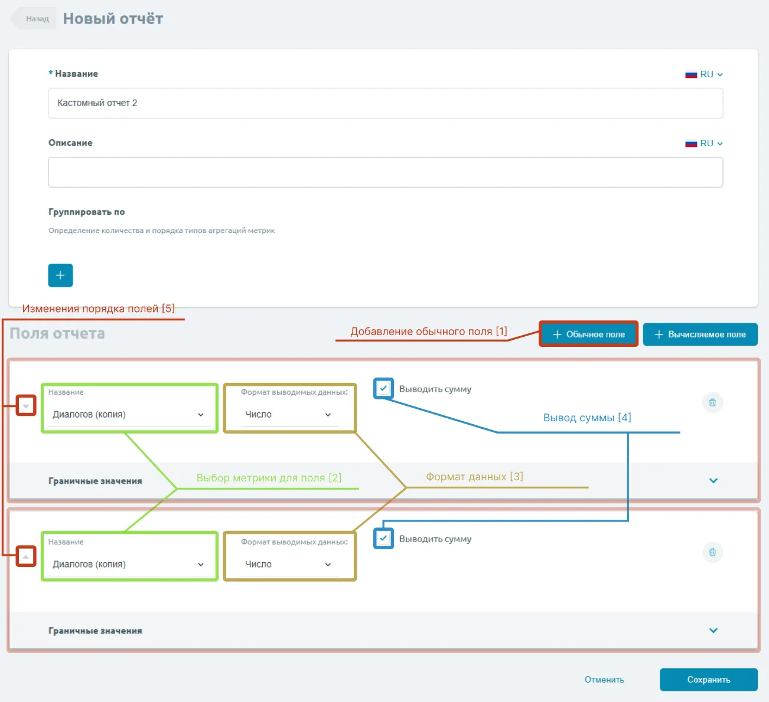Click the plus icon under Группировать по

(x=60, y=275)
